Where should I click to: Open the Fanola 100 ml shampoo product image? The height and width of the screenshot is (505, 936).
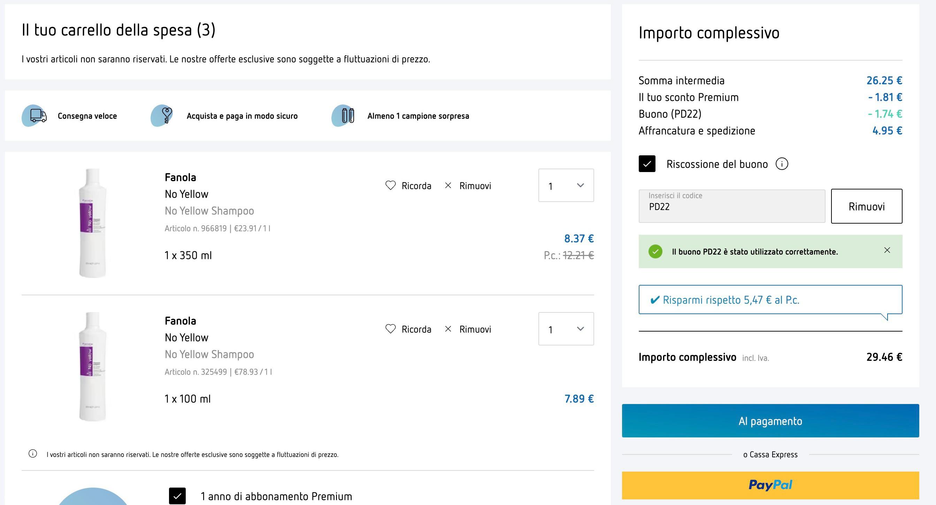coord(92,367)
